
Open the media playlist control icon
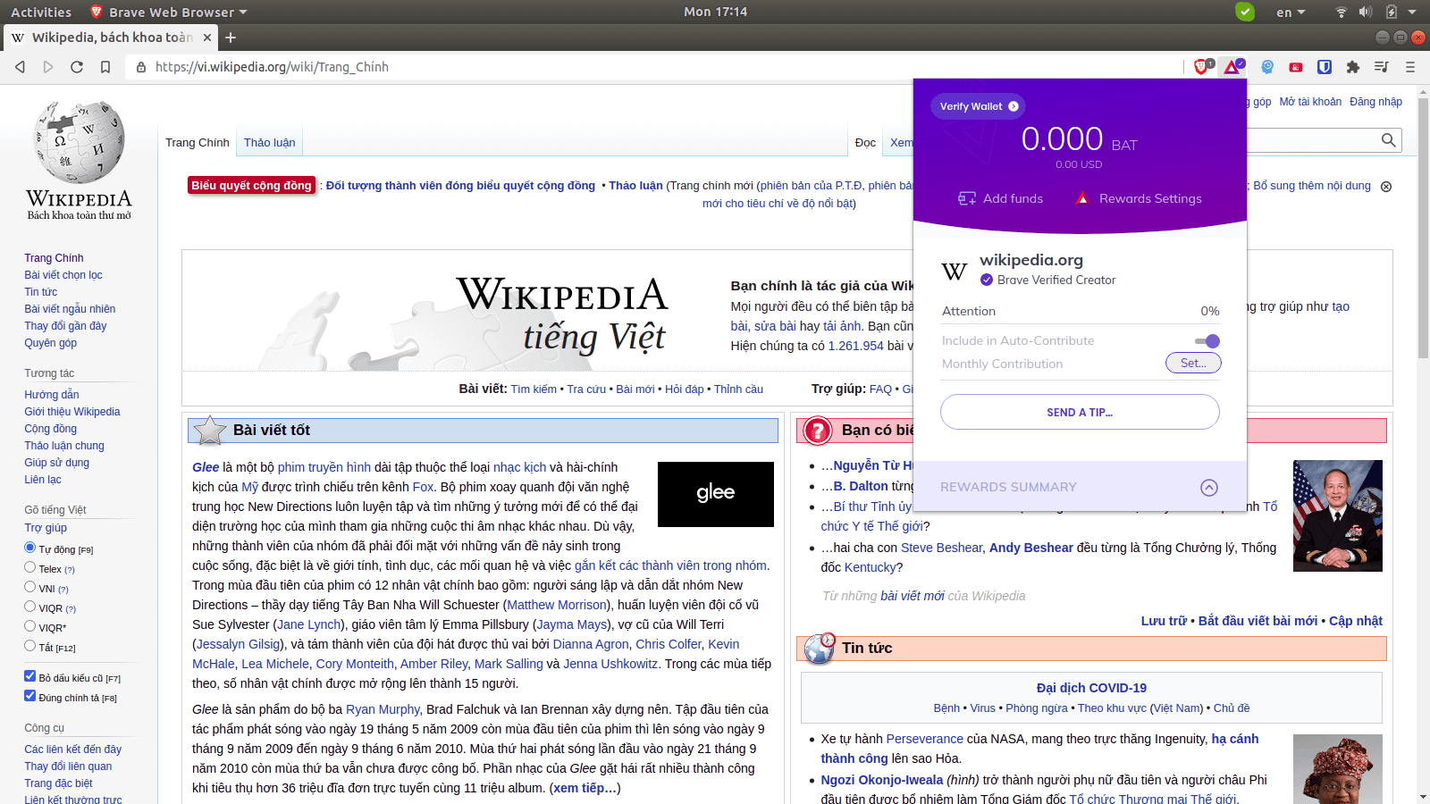point(1382,67)
